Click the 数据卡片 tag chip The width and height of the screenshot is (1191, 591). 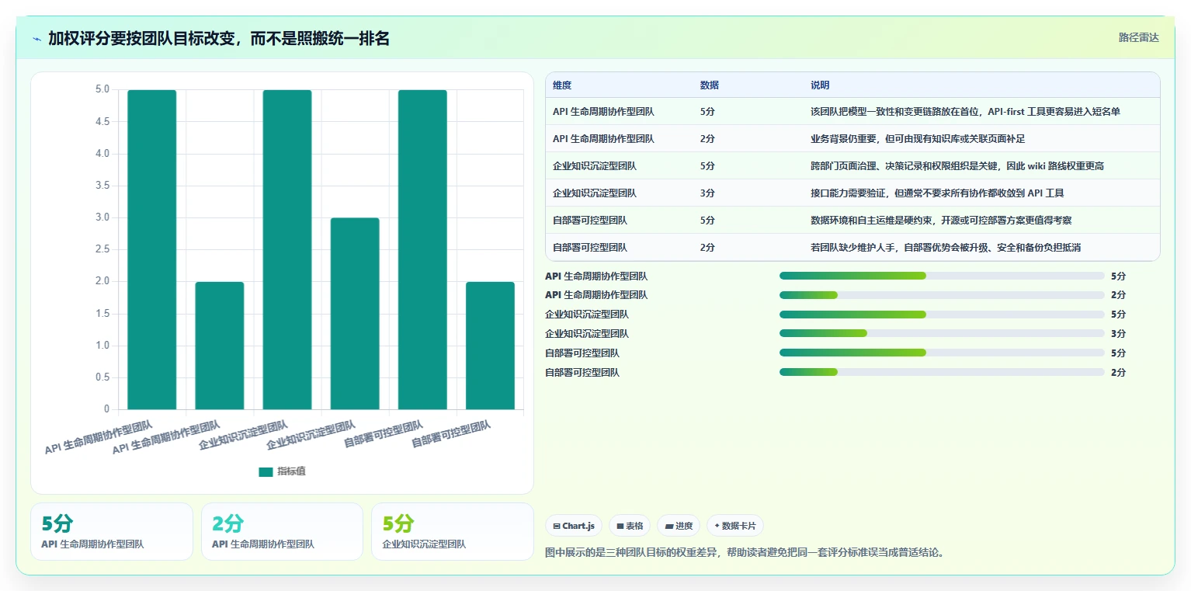click(735, 526)
